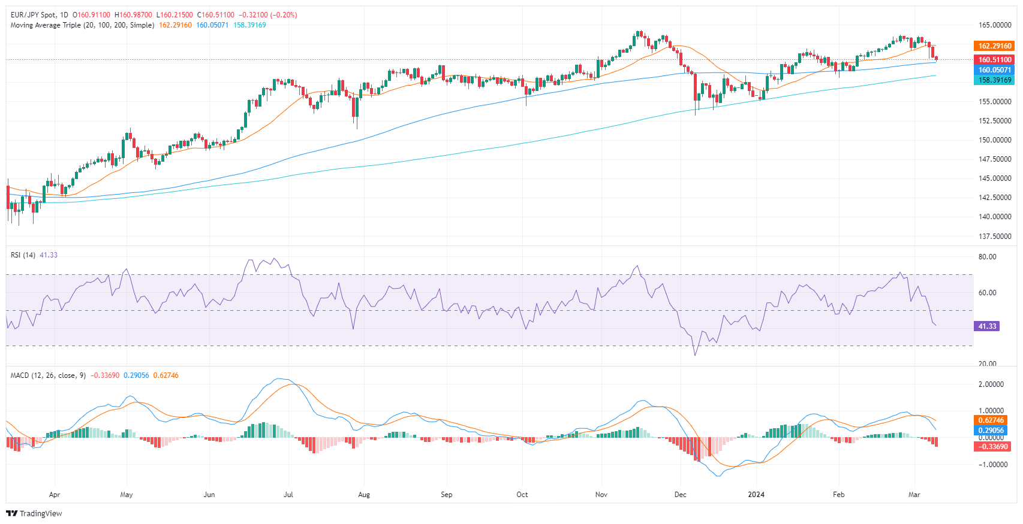
Task: Click the purple 41.33 RSI value tag
Action: [x=987, y=326]
